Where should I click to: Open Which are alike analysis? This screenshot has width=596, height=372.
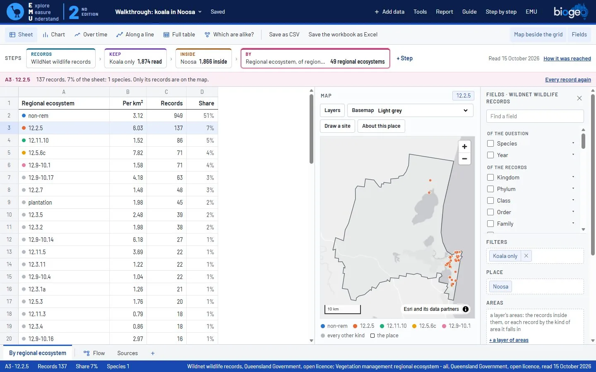[x=229, y=35]
